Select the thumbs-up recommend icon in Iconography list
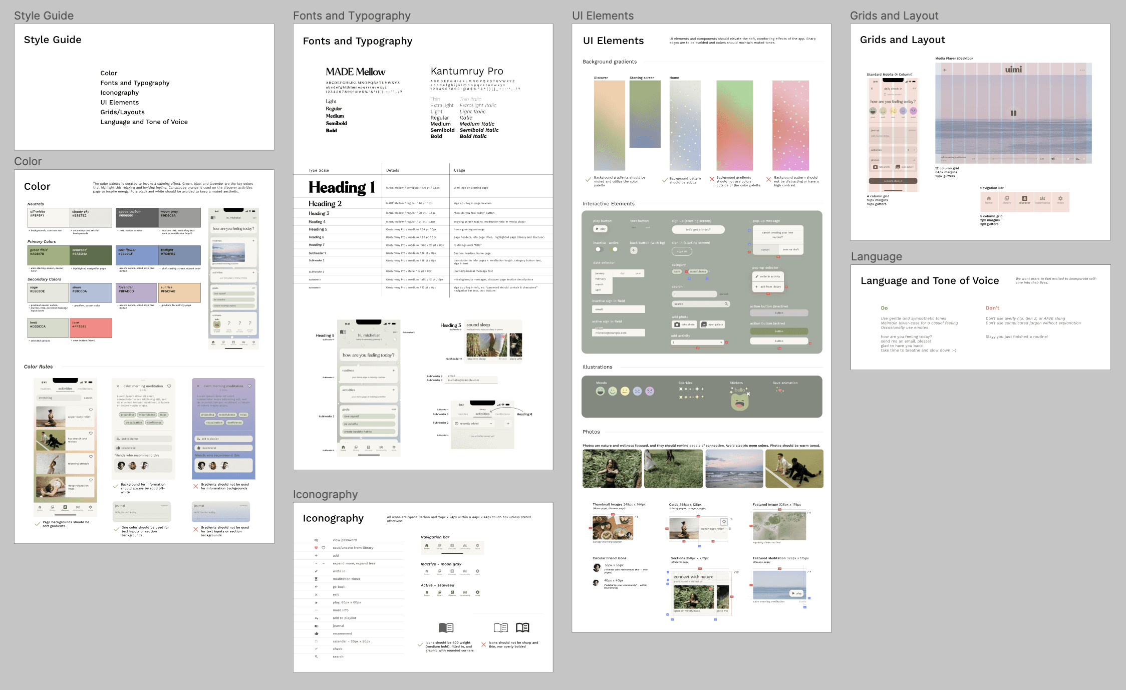The image size is (1126, 690). pos(316,633)
